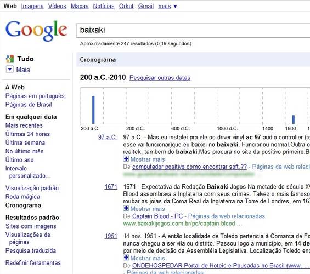This screenshot has height=274, width=310.
Task: Click Páginas da web relacionadas for Captain Blood
Action: pyautogui.click(x=227, y=216)
